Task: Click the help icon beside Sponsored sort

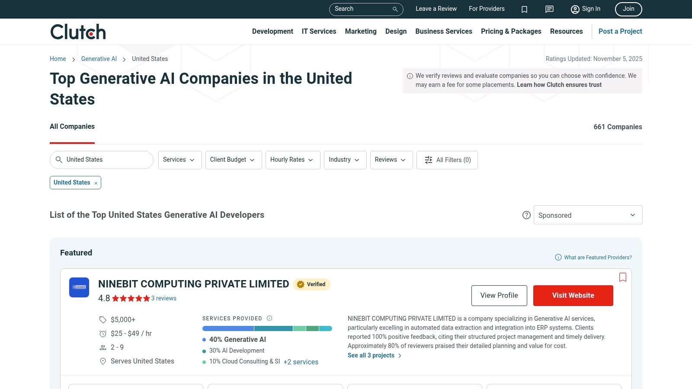Action: tap(526, 215)
